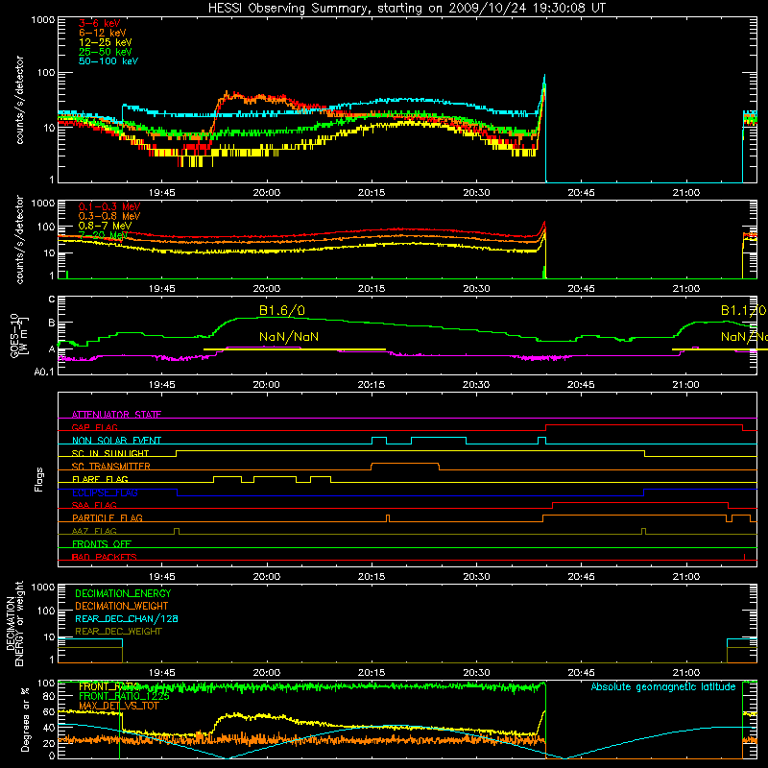Screen dimensions: 768x768
Task: Click the 0.1-0.3 MeV legend label
Action: (x=109, y=206)
